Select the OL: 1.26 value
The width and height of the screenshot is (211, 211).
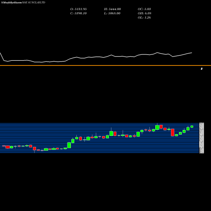coord(144,17)
